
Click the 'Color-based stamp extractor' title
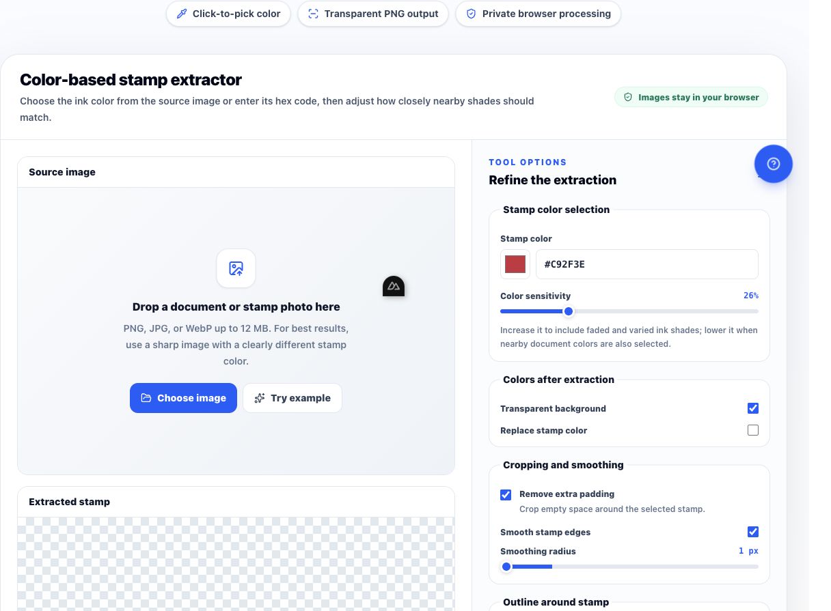[x=131, y=80]
